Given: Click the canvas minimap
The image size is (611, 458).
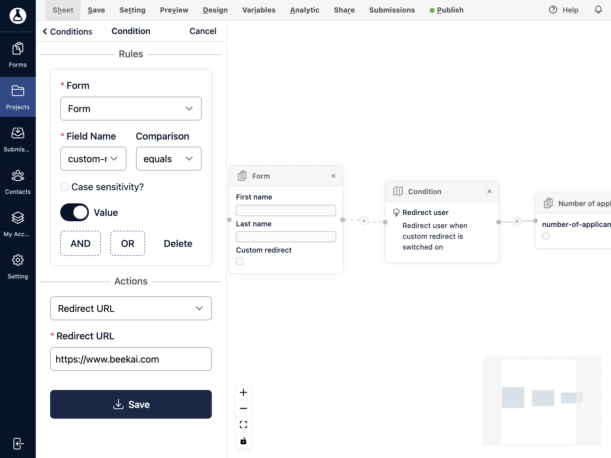Looking at the screenshot, I should point(542,401).
